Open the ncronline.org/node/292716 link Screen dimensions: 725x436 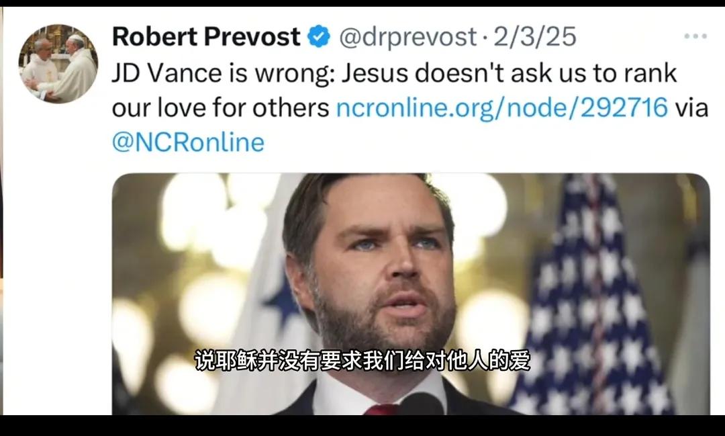click(502, 107)
